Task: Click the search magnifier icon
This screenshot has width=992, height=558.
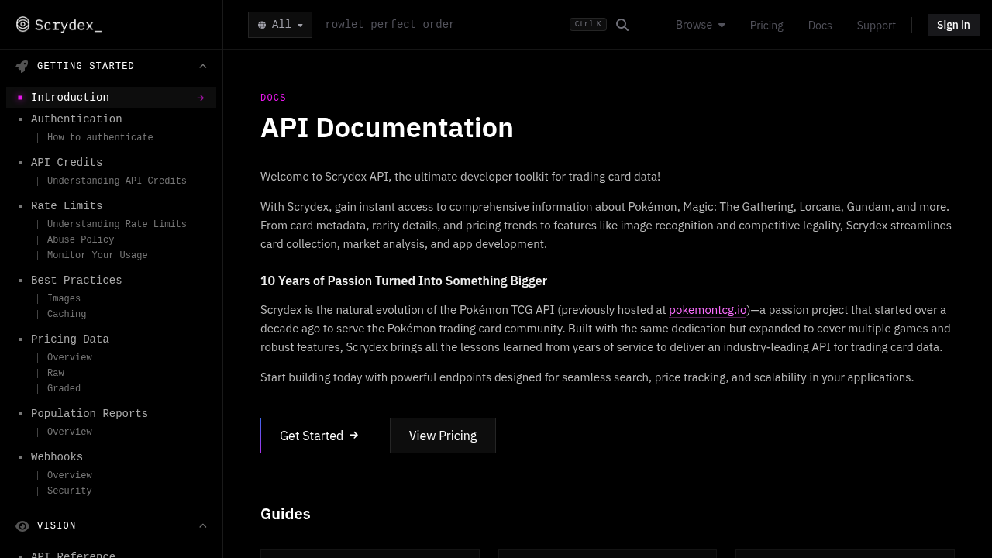Action: (x=622, y=25)
